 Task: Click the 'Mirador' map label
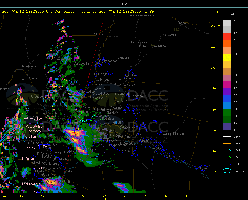(127, 151)
